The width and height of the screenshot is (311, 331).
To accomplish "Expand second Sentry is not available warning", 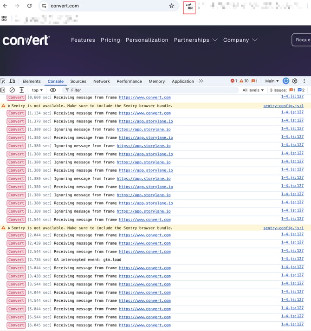I will pos(9,228).
